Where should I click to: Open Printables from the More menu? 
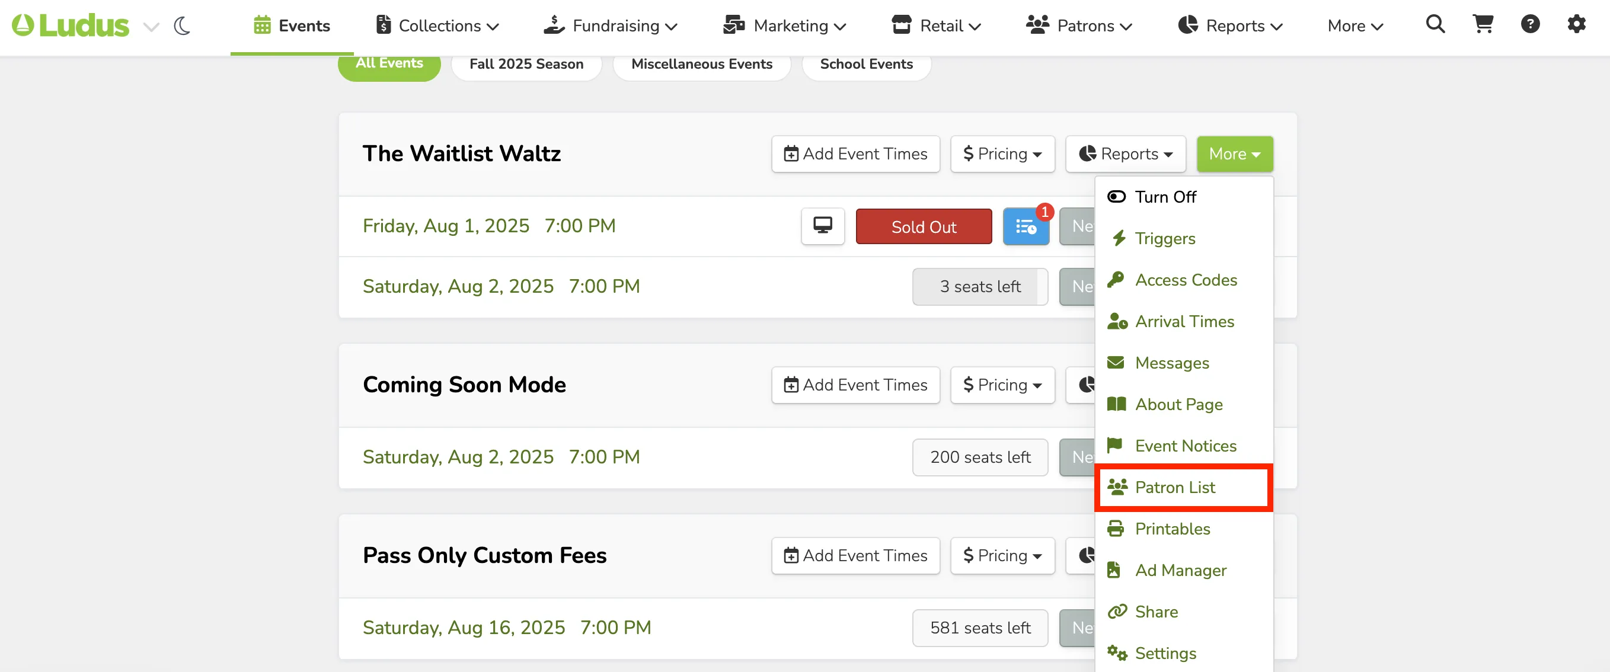tap(1184, 529)
